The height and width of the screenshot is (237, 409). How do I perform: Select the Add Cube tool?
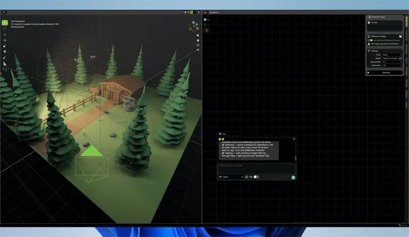click(5, 70)
